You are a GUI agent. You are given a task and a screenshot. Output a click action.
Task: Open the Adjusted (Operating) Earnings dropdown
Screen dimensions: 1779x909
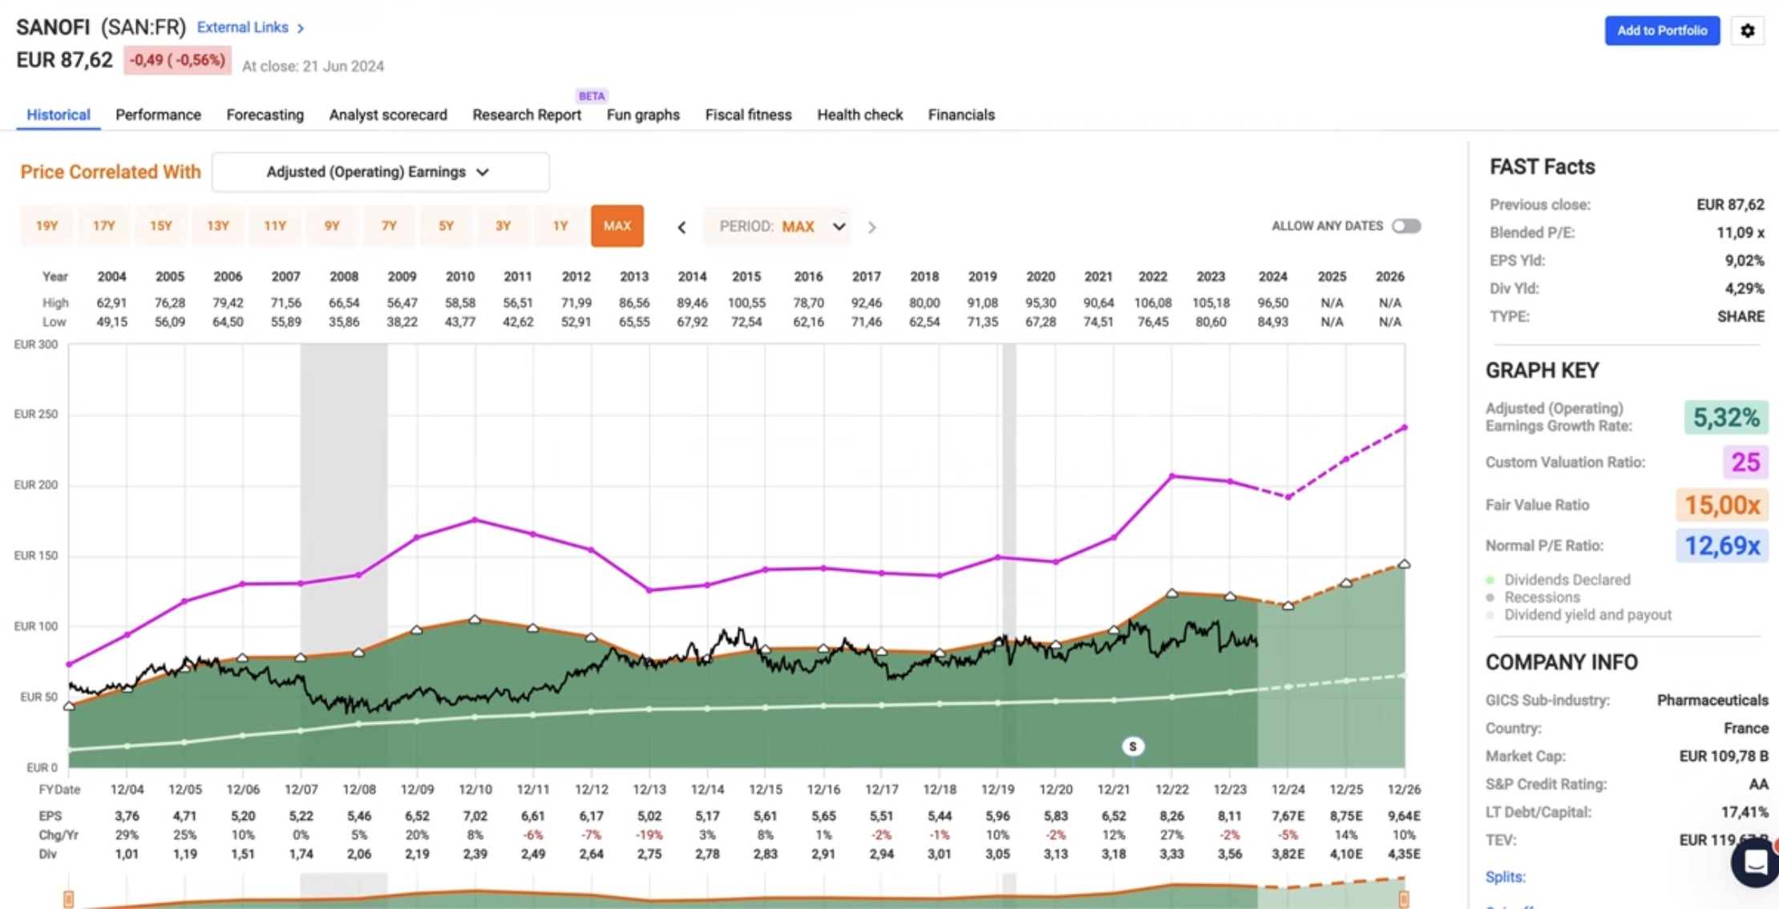[381, 172]
